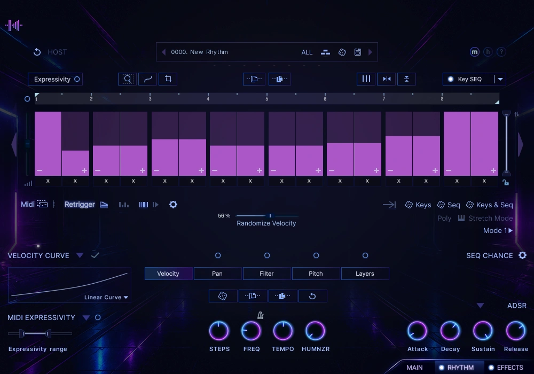The height and width of the screenshot is (374, 534).
Task: Open the Key SEQ dropdown arrow
Action: pos(500,80)
